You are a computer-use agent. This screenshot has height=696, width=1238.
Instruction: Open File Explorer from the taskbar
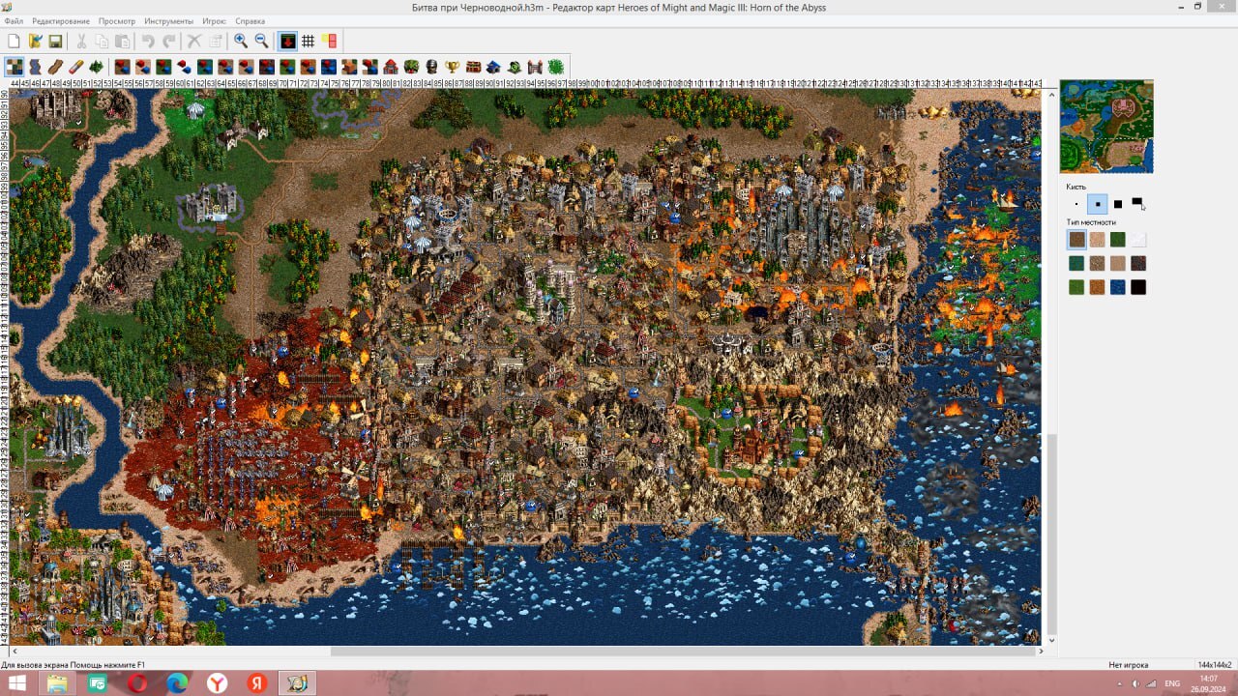click(x=57, y=683)
